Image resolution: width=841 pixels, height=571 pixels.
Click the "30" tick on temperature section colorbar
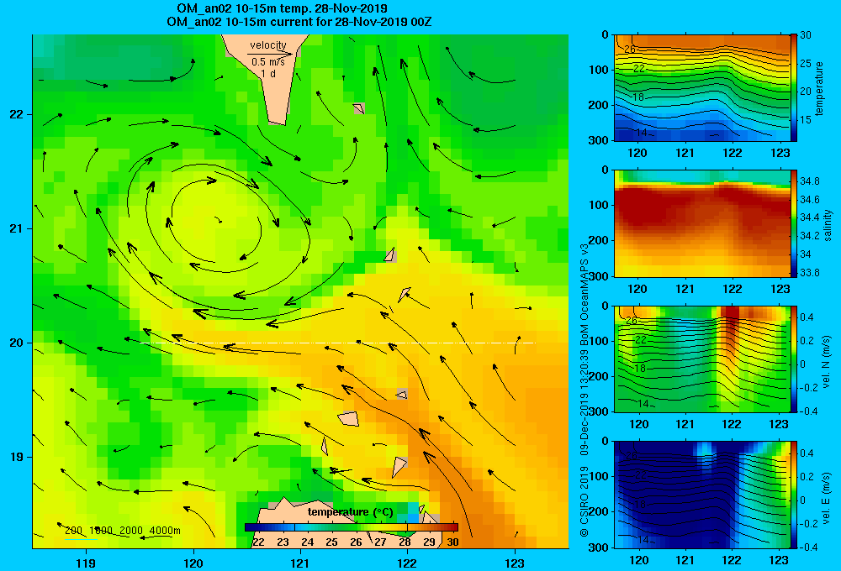pyautogui.click(x=805, y=34)
